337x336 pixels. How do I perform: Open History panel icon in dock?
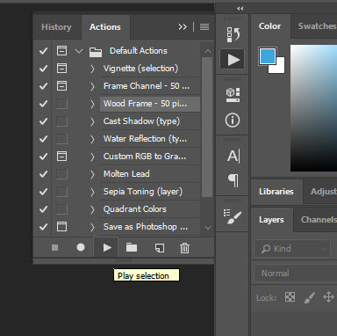[x=233, y=34]
